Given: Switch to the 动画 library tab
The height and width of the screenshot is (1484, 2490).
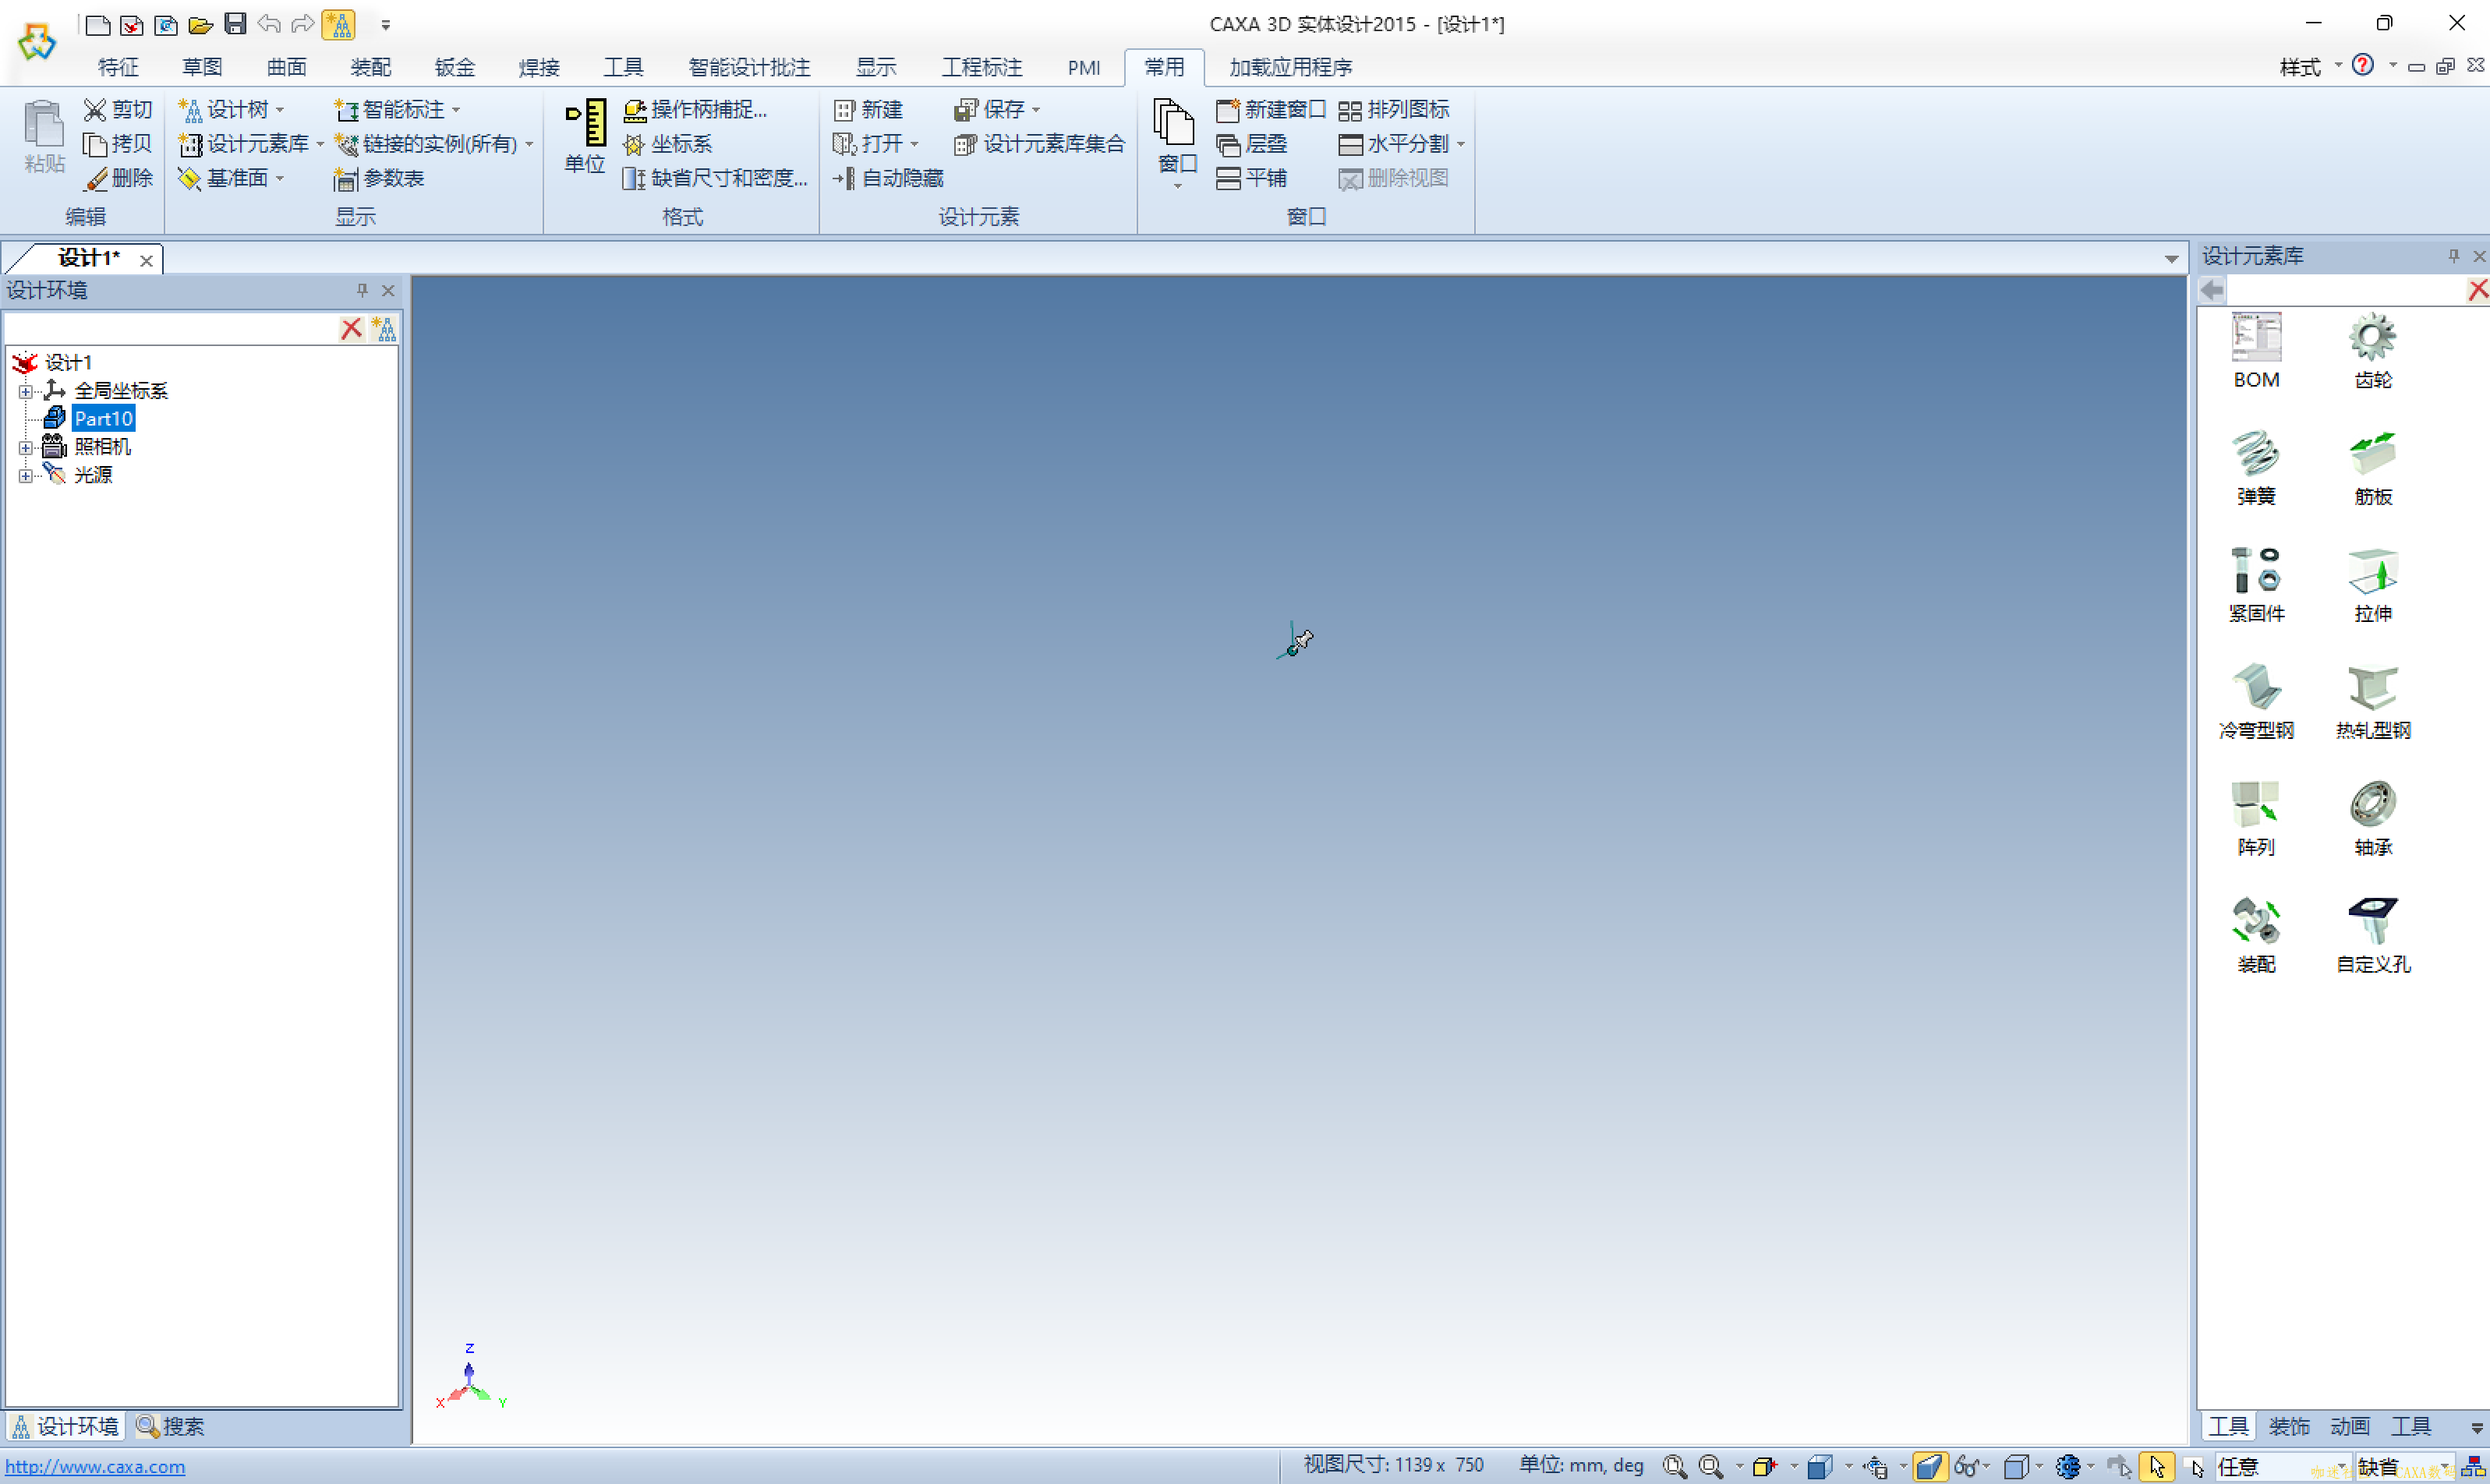Looking at the screenshot, I should 2349,1426.
